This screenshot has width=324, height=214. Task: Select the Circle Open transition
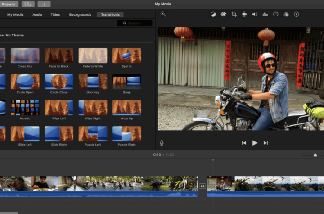[25, 82]
